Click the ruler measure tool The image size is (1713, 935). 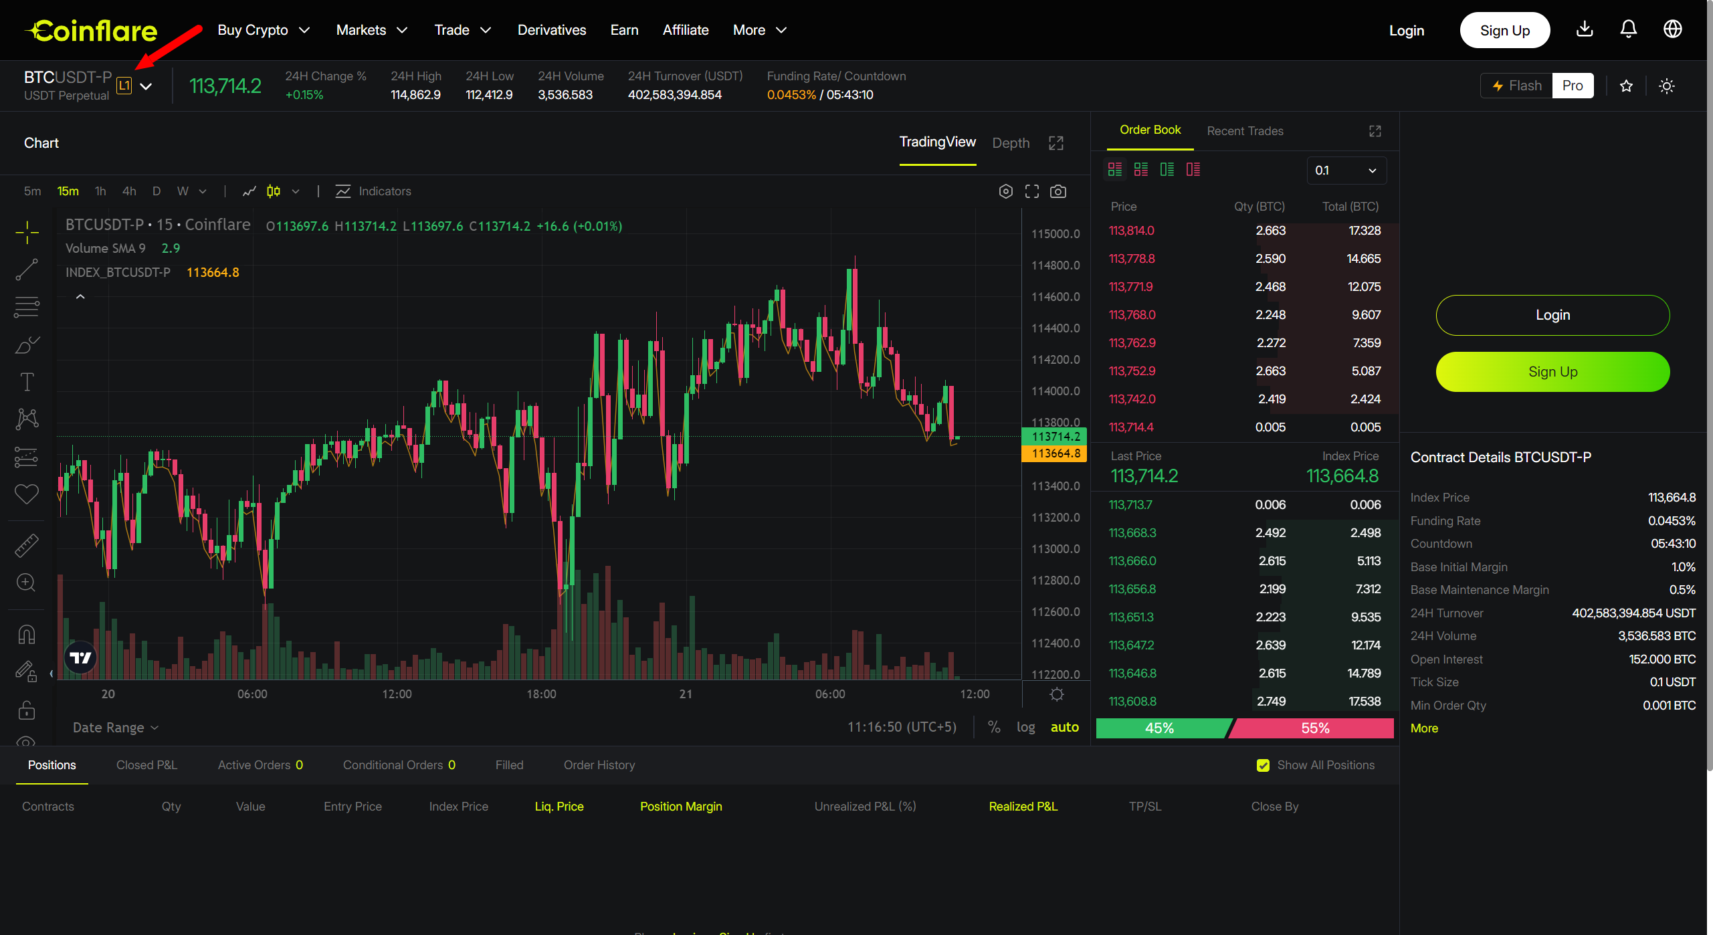tap(27, 545)
